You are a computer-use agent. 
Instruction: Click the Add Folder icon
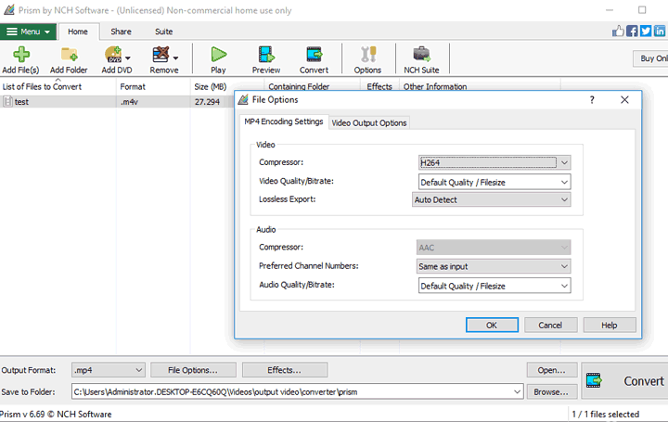(x=69, y=59)
